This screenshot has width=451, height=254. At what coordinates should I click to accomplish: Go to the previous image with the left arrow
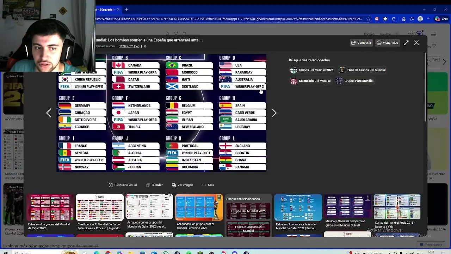click(49, 113)
